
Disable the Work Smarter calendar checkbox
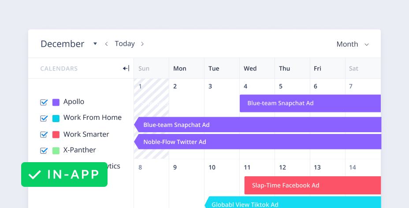point(44,134)
